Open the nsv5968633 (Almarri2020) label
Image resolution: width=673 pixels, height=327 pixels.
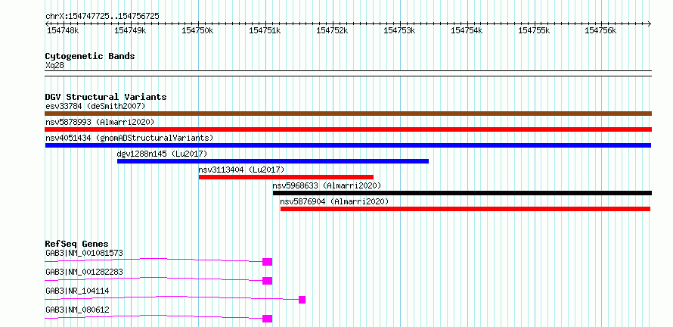click(327, 185)
